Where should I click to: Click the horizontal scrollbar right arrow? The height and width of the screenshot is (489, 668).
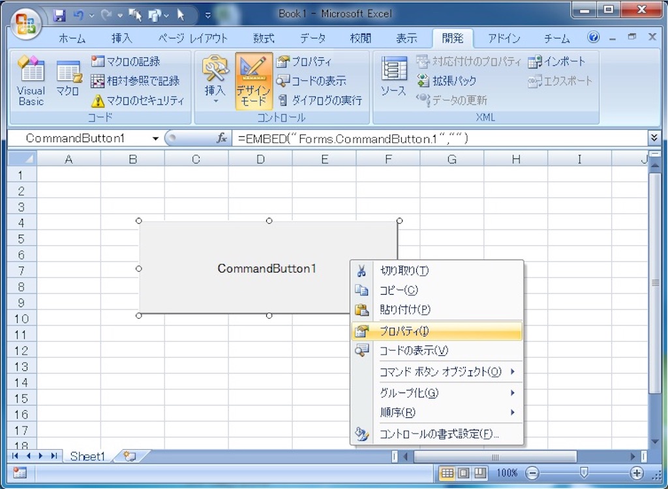[x=633, y=456]
